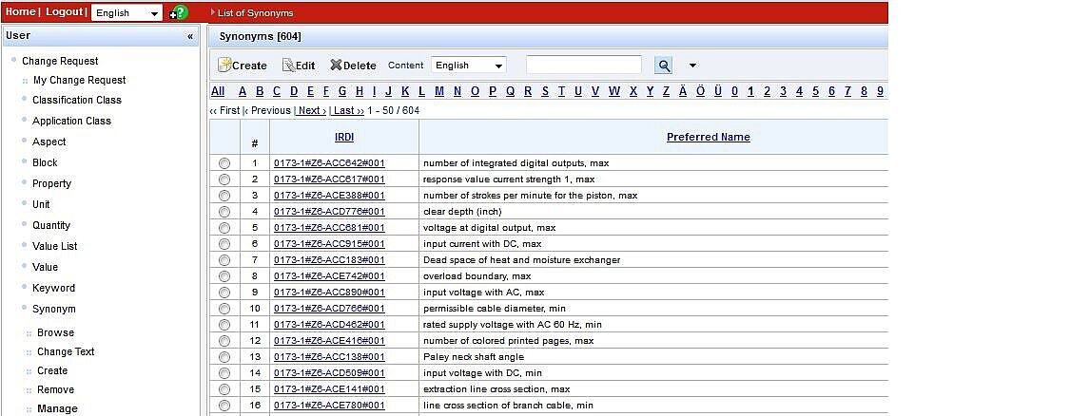Select radio button for row 1

point(224,163)
